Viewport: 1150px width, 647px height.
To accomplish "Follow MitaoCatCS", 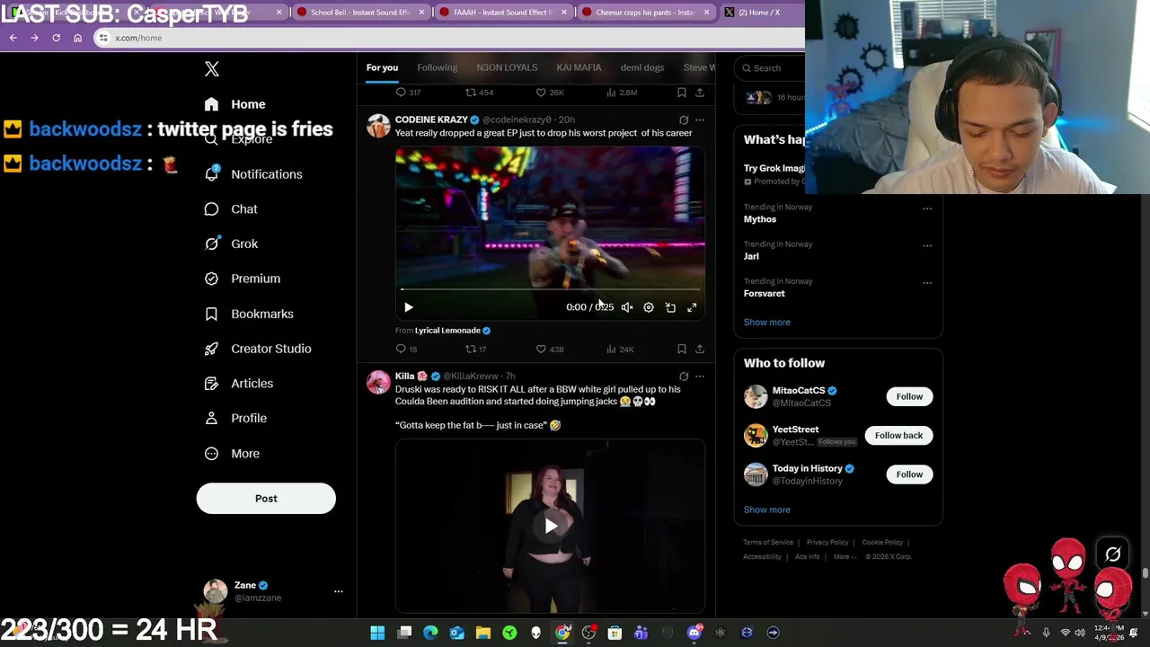I will (x=909, y=396).
